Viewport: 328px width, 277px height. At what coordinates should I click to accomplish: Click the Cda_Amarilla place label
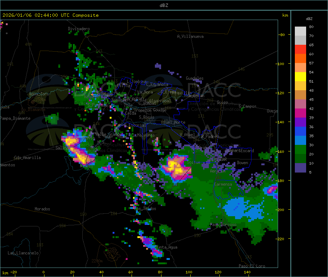[27, 158]
